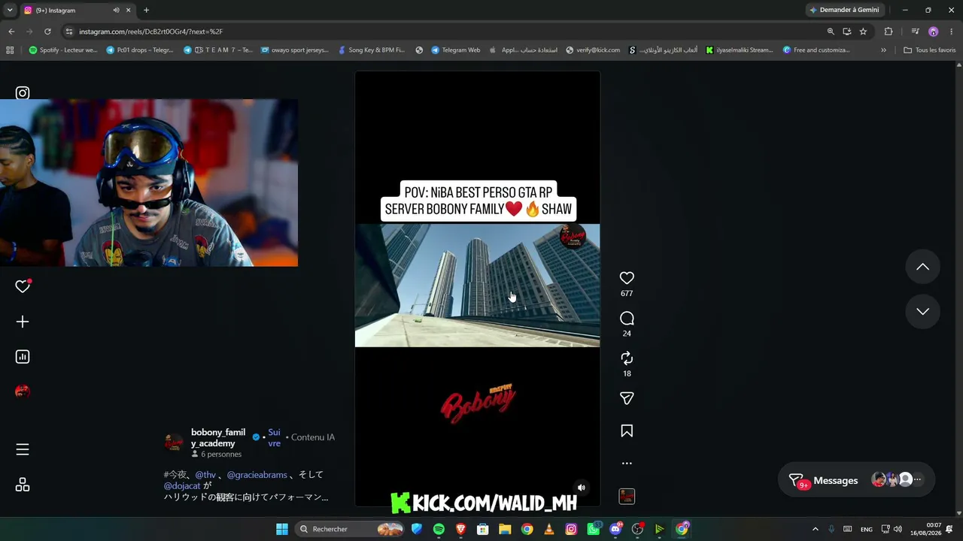
Task: Open the Spotify - Lecteur web bookmark
Action: (63, 50)
